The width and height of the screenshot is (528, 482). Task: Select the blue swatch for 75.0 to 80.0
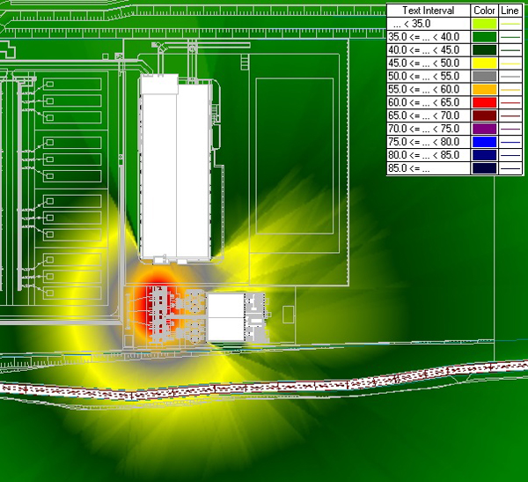click(485, 142)
